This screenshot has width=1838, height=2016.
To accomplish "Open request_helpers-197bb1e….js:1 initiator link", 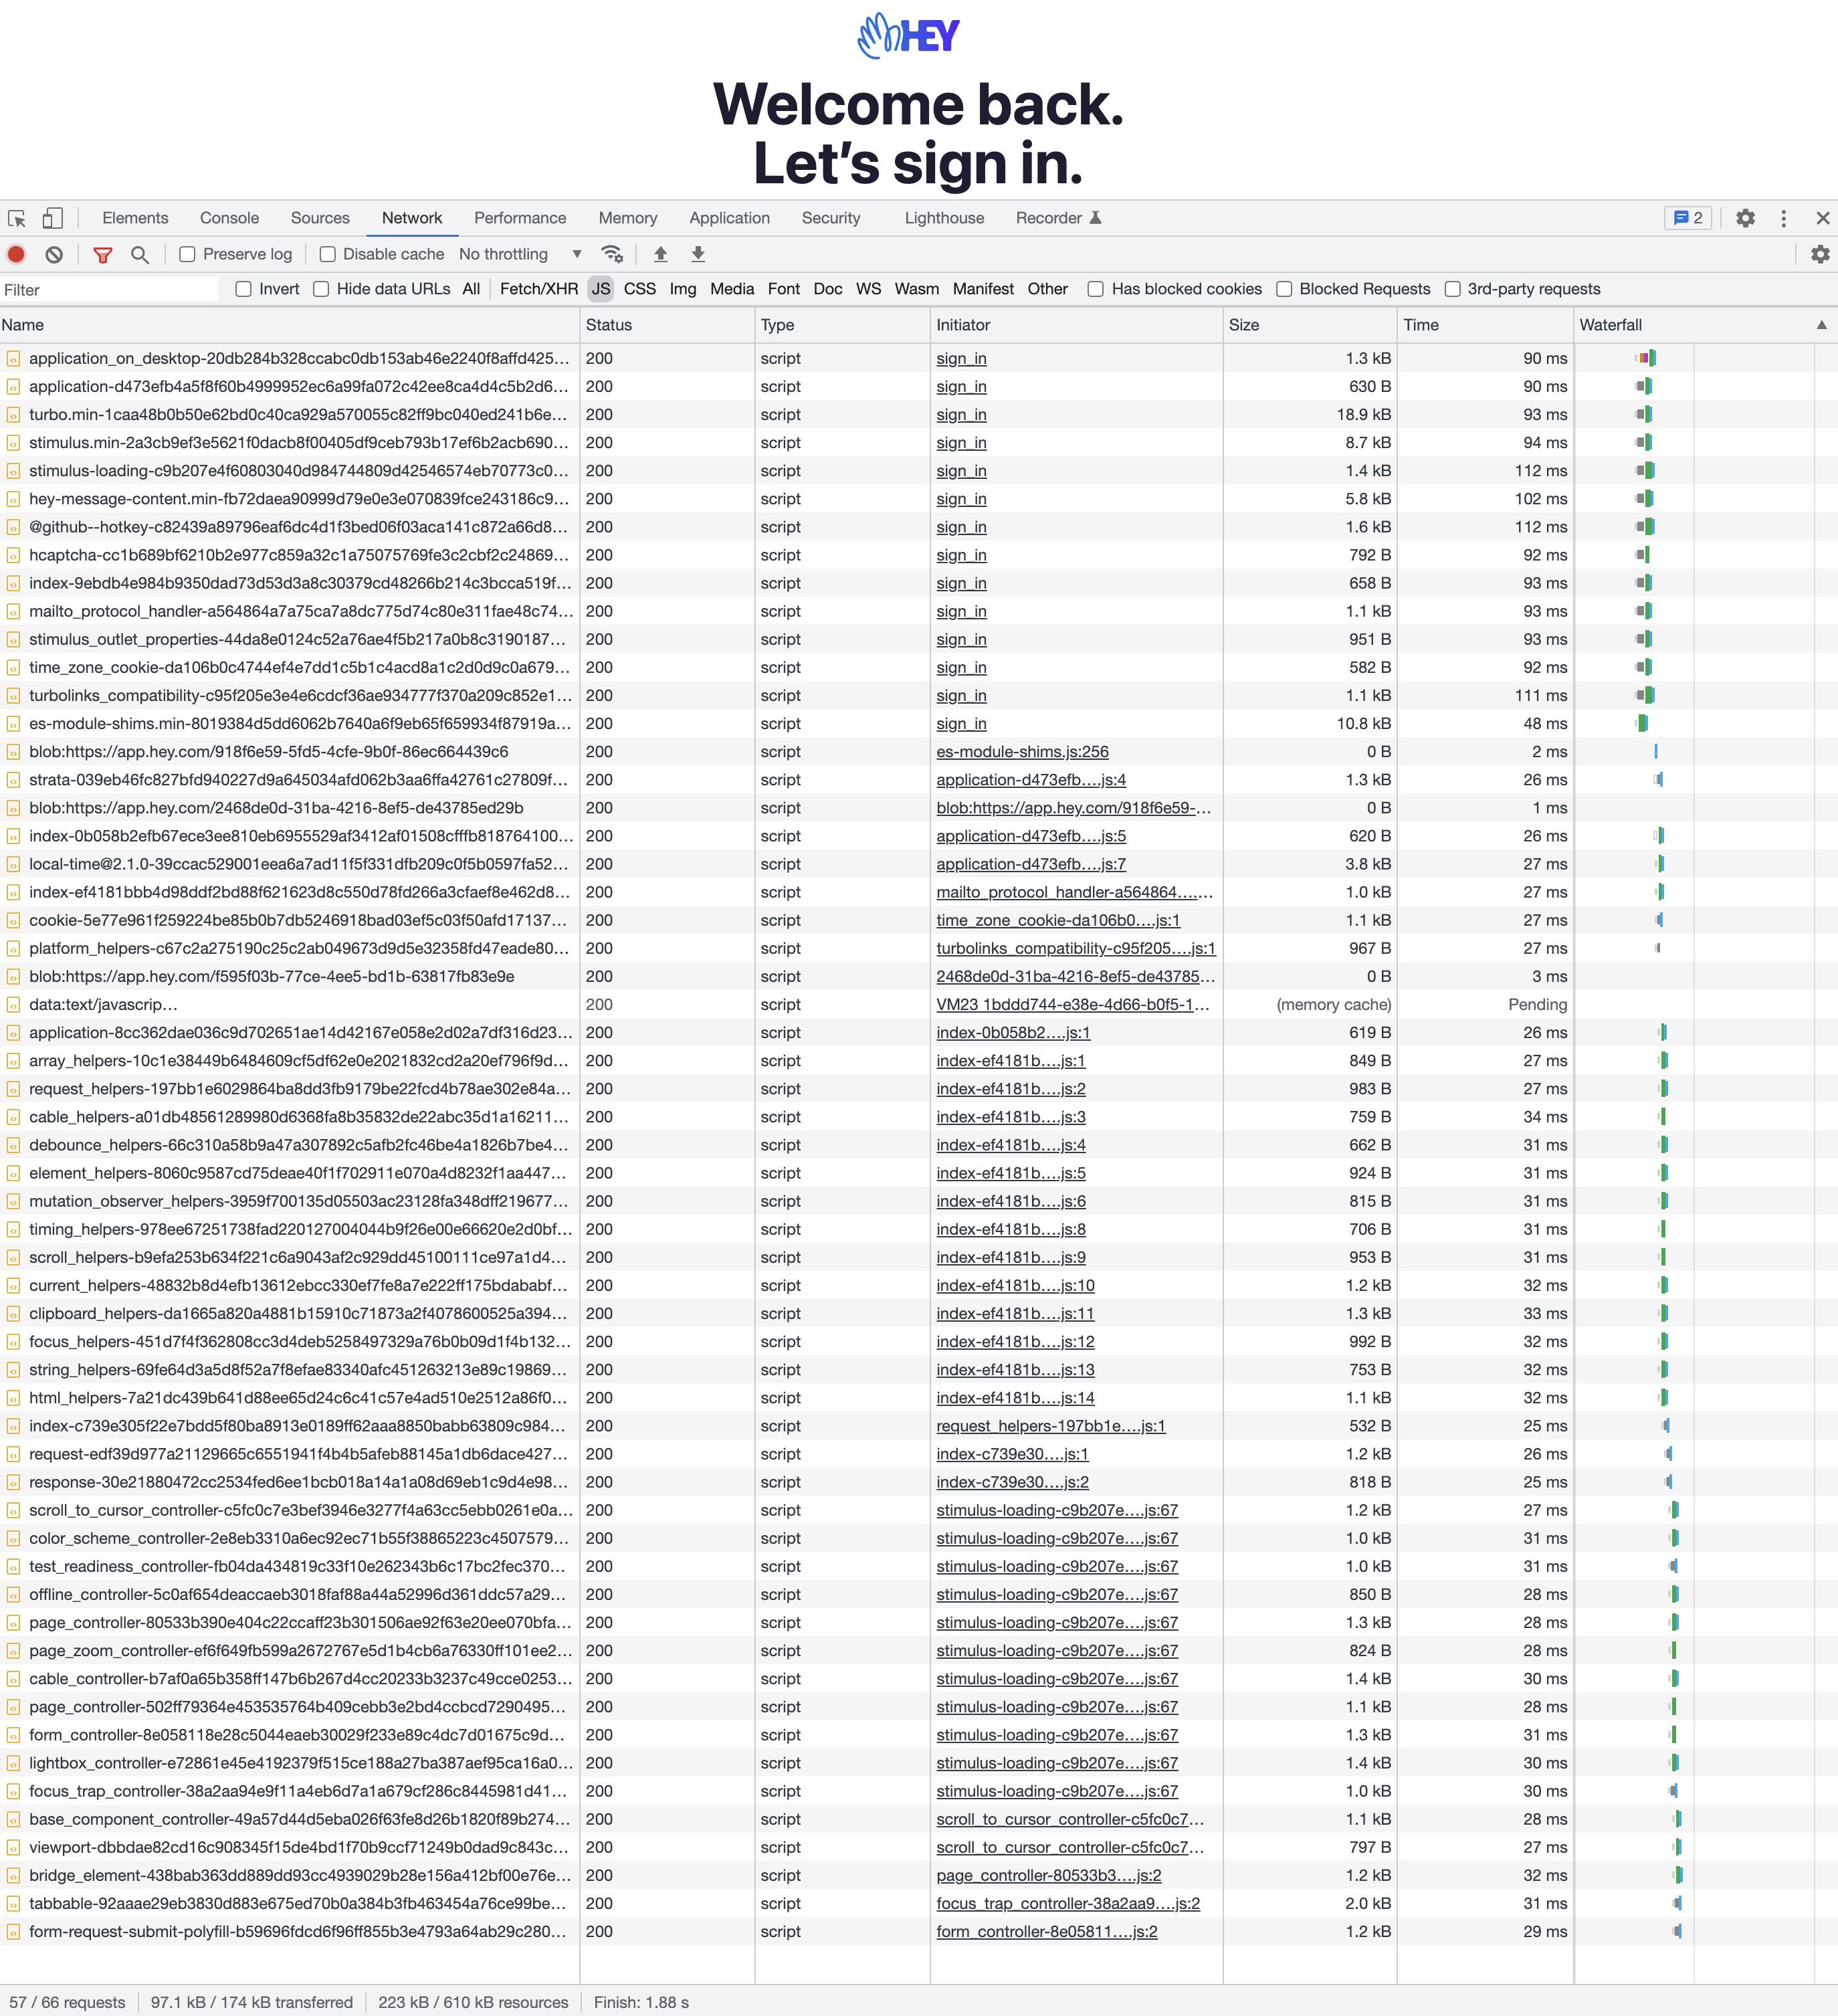I will pyautogui.click(x=1051, y=1426).
